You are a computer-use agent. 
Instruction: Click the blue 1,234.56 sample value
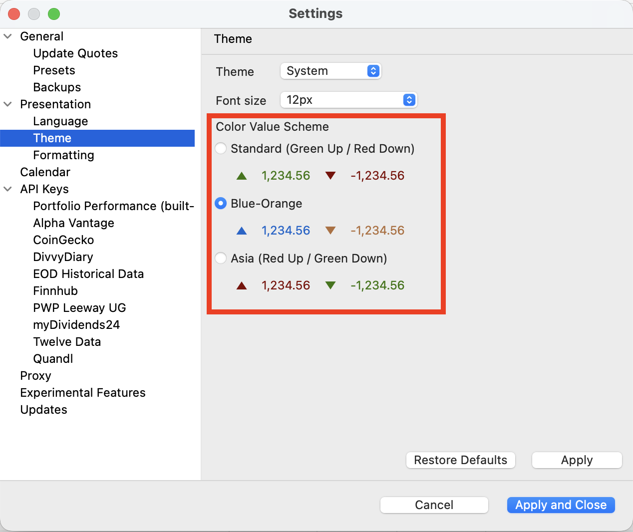286,231
